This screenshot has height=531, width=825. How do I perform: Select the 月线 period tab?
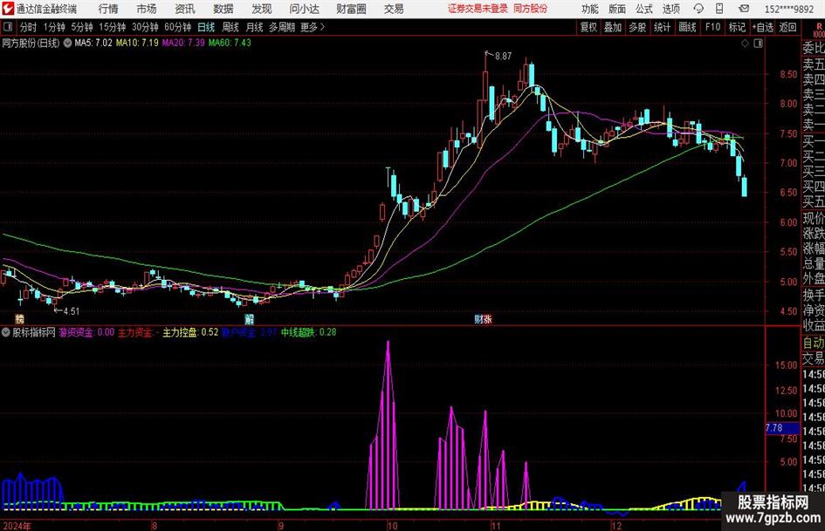[x=255, y=27]
